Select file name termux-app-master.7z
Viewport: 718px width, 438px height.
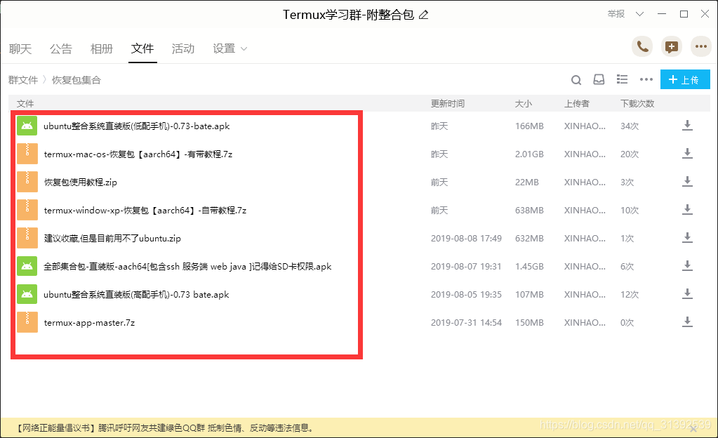coord(89,323)
